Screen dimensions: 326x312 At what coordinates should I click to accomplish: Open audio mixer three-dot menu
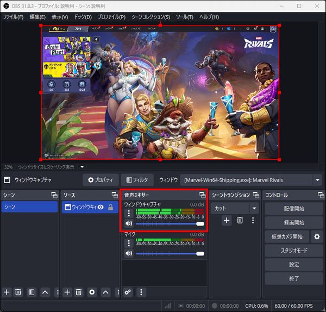pyautogui.click(x=141, y=292)
